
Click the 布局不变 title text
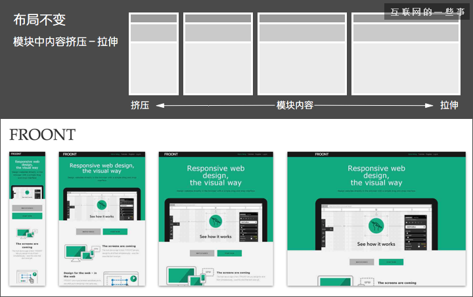pyautogui.click(x=39, y=20)
